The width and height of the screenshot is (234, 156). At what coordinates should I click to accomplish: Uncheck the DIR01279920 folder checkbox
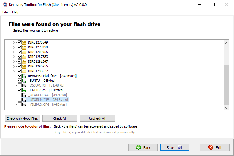(x=20, y=47)
